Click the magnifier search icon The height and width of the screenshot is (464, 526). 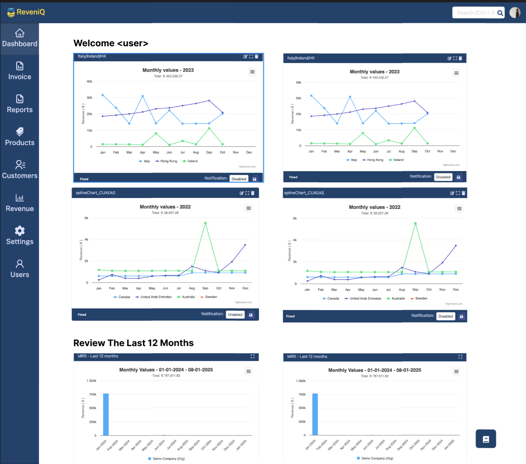coord(500,13)
